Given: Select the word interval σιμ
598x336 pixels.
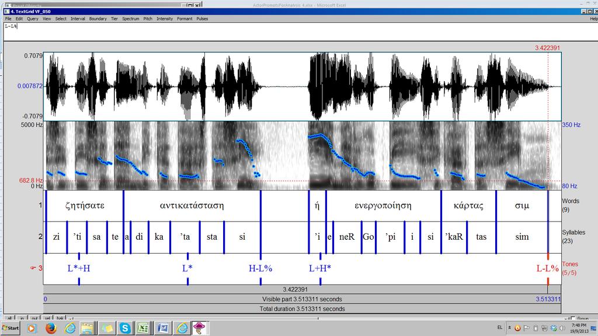Looking at the screenshot, I should 522,206.
